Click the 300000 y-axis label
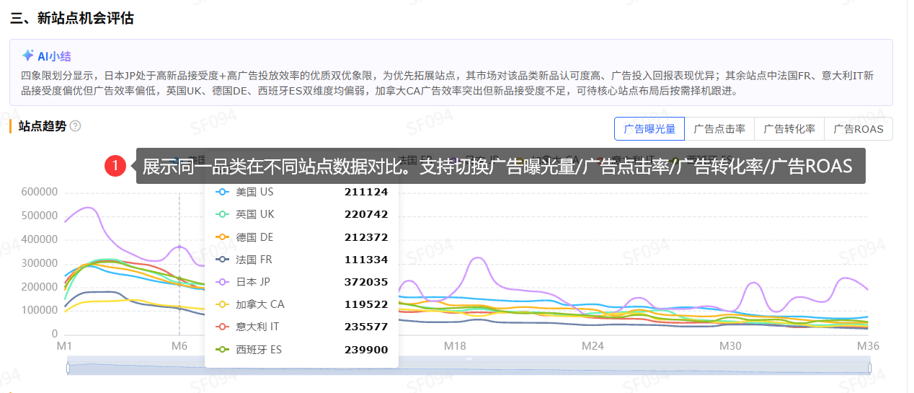This screenshot has width=914, height=393. (x=39, y=263)
